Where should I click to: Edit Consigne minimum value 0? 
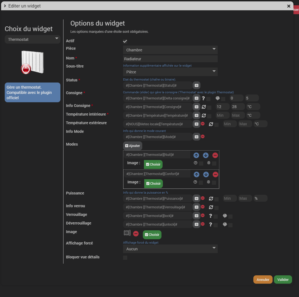click(236, 98)
